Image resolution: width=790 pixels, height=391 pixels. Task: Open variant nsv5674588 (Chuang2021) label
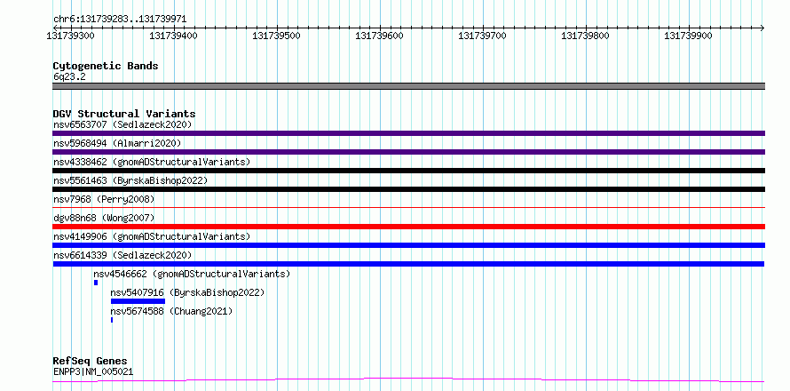(x=172, y=311)
